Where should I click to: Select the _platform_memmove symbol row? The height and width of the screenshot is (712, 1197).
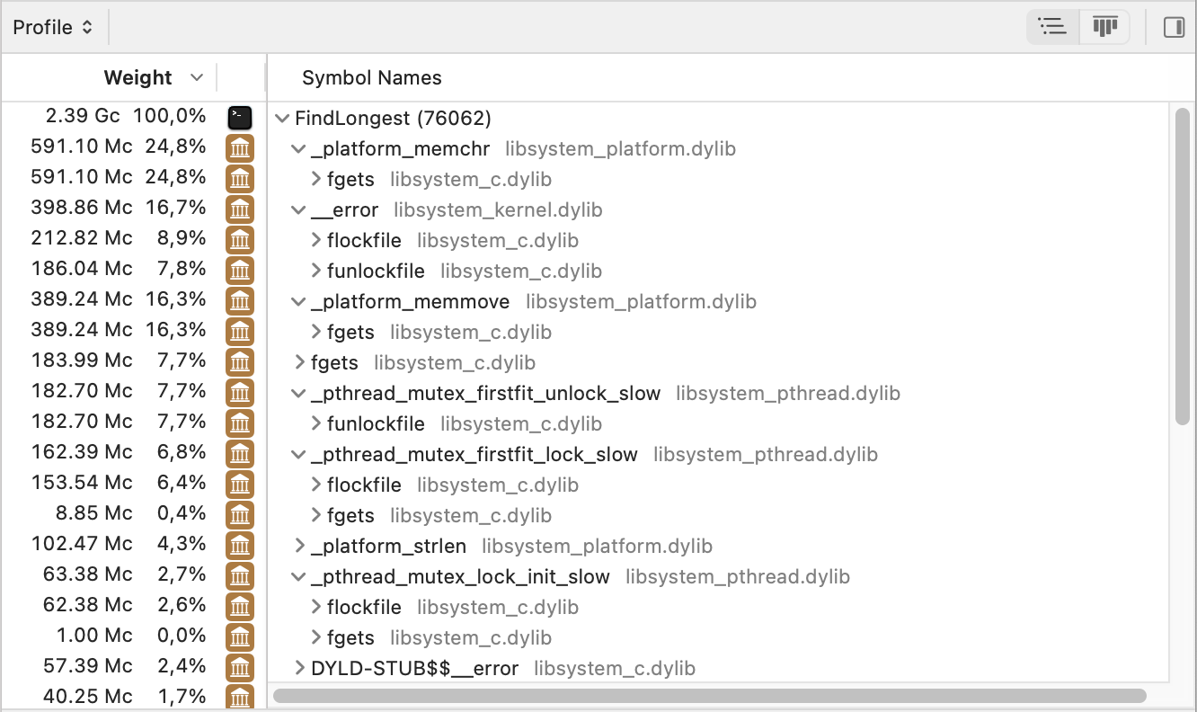411,301
